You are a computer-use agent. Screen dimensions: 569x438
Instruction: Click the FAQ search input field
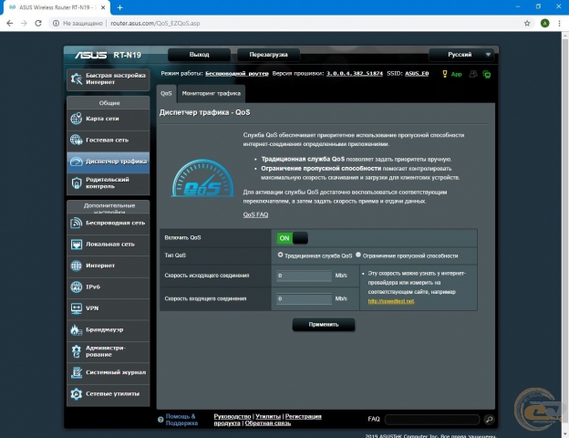(x=432, y=420)
